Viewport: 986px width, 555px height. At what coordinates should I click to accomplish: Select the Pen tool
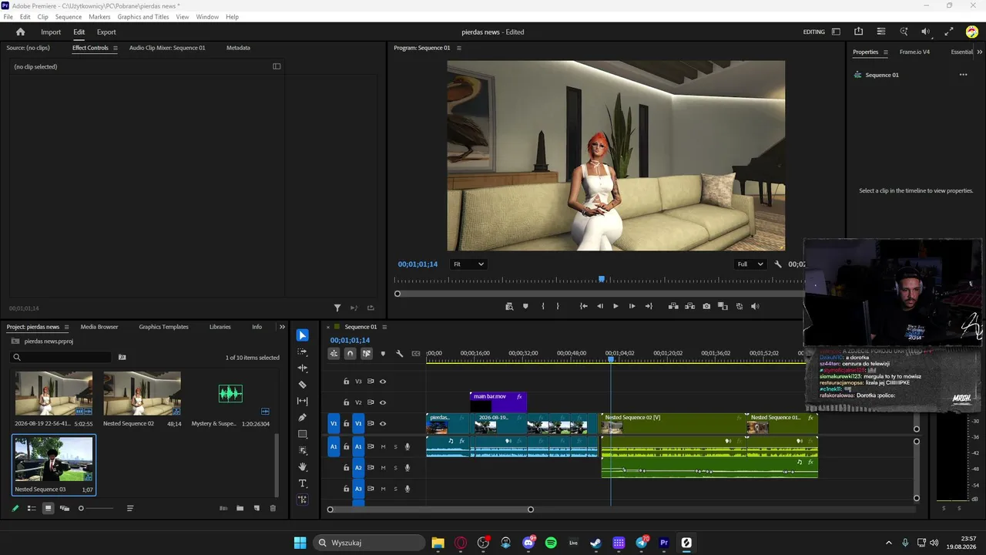(303, 418)
